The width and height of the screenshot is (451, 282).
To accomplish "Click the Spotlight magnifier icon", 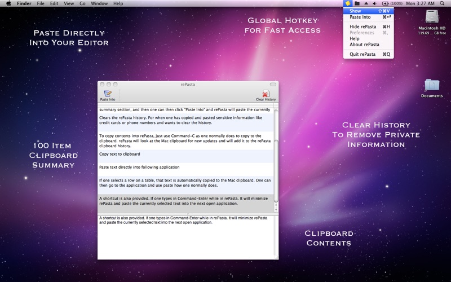I will [x=442, y=3].
